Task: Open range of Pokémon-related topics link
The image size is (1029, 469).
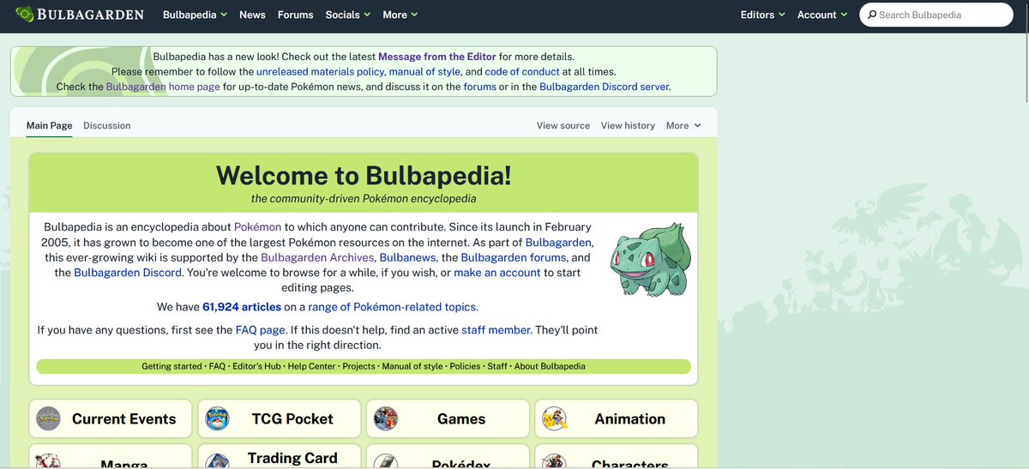Action: coord(393,307)
